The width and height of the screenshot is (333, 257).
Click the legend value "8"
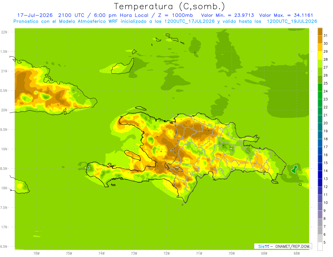pyautogui.click(x=325, y=218)
